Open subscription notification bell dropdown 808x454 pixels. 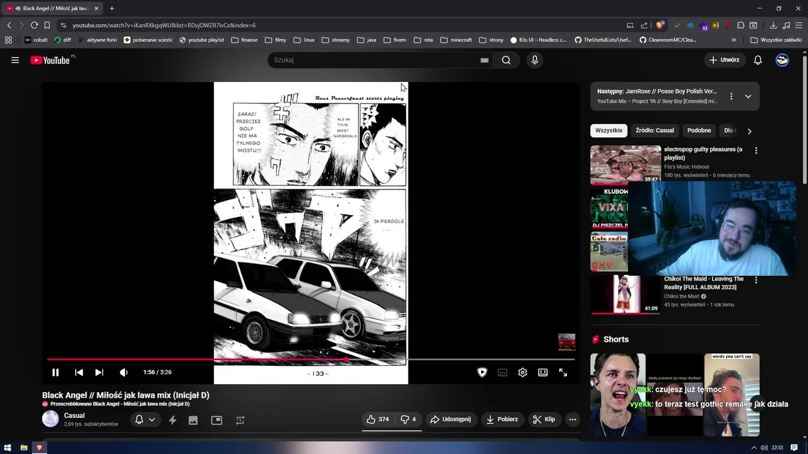coord(145,420)
